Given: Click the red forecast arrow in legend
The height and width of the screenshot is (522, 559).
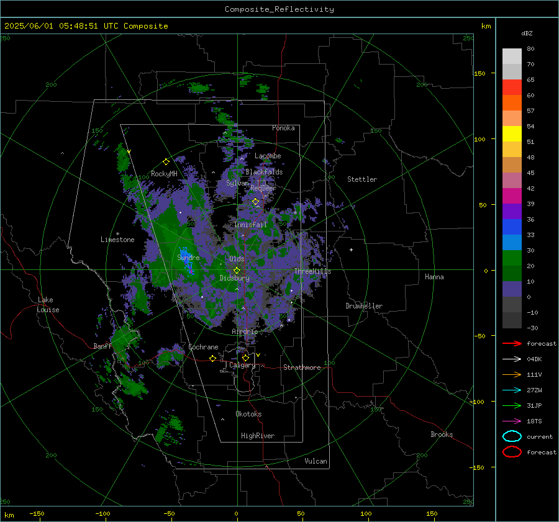Looking at the screenshot, I should 512,343.
